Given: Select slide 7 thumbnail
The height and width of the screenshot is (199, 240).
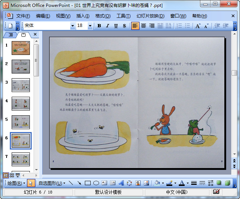Looking at the screenshot, I should click(21, 159).
